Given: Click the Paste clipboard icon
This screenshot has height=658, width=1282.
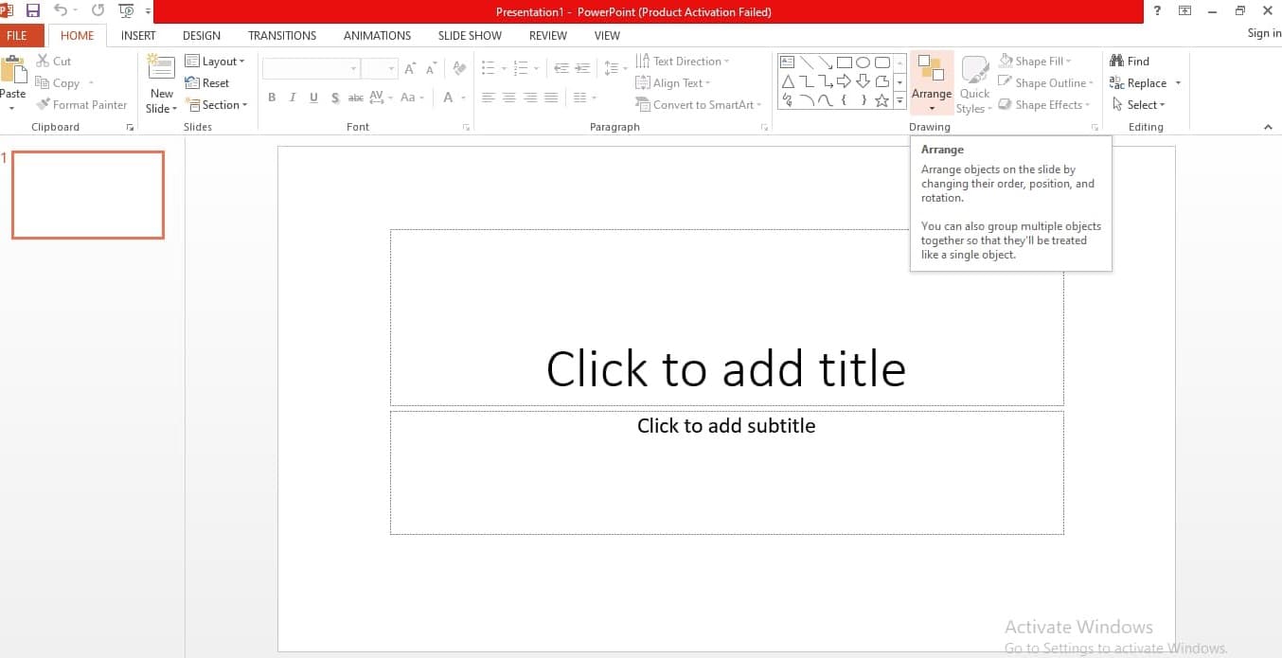Looking at the screenshot, I should [x=13, y=74].
